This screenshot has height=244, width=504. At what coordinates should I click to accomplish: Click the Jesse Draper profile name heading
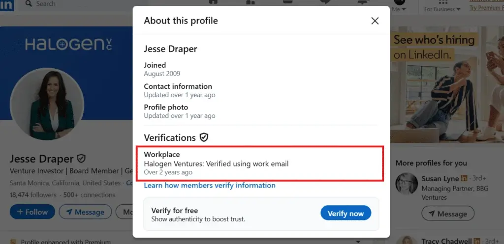click(42, 159)
